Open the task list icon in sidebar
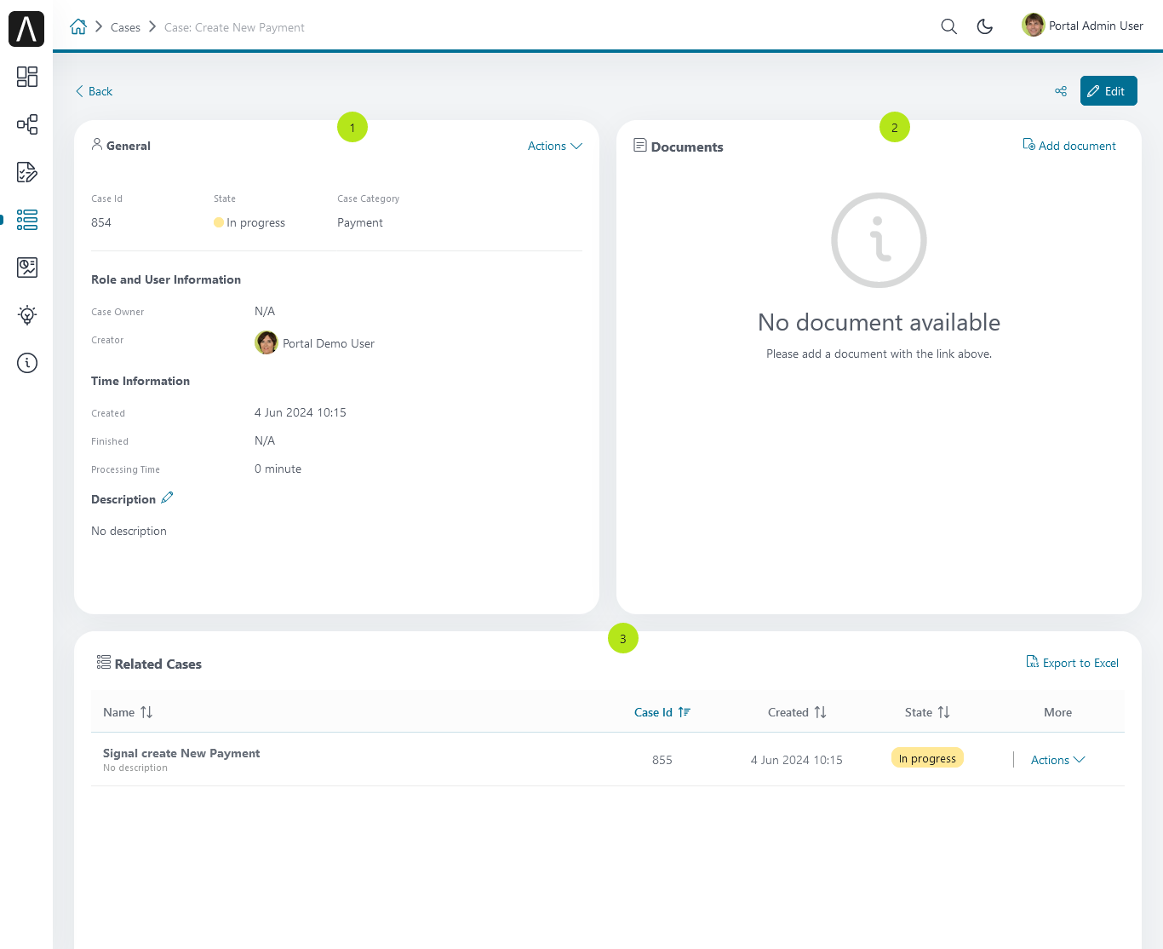 [x=27, y=172]
